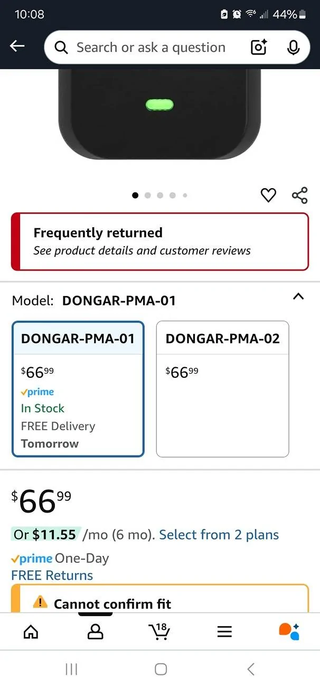Open the camera search lens
320x687 pixels.
click(258, 47)
